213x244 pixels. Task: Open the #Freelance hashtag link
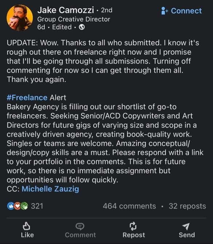pyautogui.click(x=27, y=98)
